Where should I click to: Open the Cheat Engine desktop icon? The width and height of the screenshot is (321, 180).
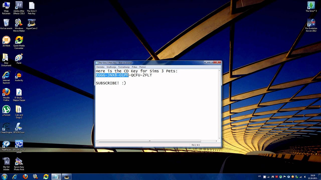click(6, 127)
